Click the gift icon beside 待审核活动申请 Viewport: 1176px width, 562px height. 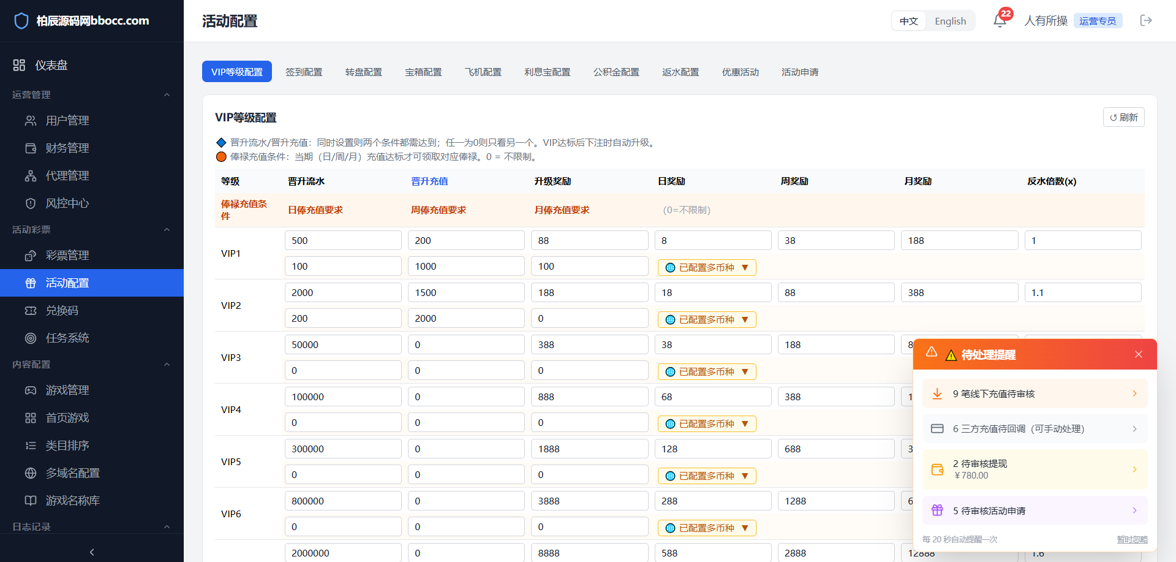click(937, 511)
